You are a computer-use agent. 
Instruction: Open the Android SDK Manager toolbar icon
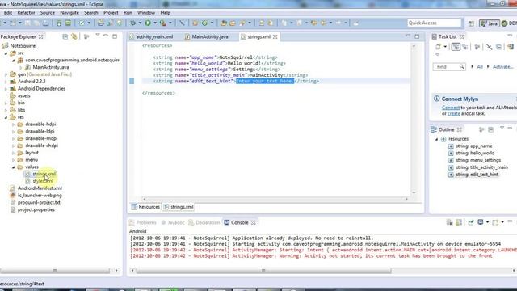point(59,23)
